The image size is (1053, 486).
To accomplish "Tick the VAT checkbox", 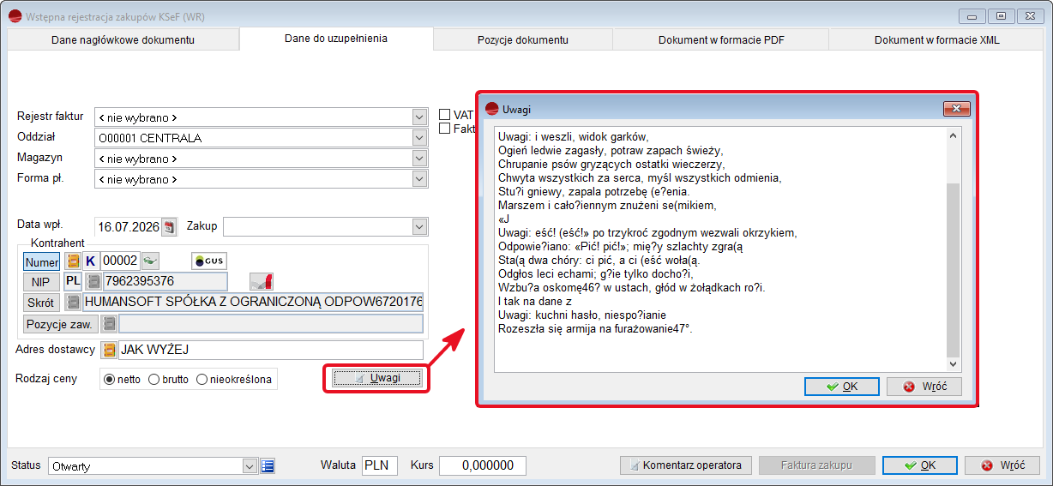I will (444, 114).
